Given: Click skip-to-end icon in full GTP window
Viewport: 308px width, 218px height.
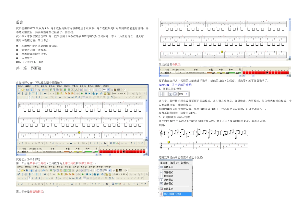Looking at the screenshot, I should click(x=89, y=93).
